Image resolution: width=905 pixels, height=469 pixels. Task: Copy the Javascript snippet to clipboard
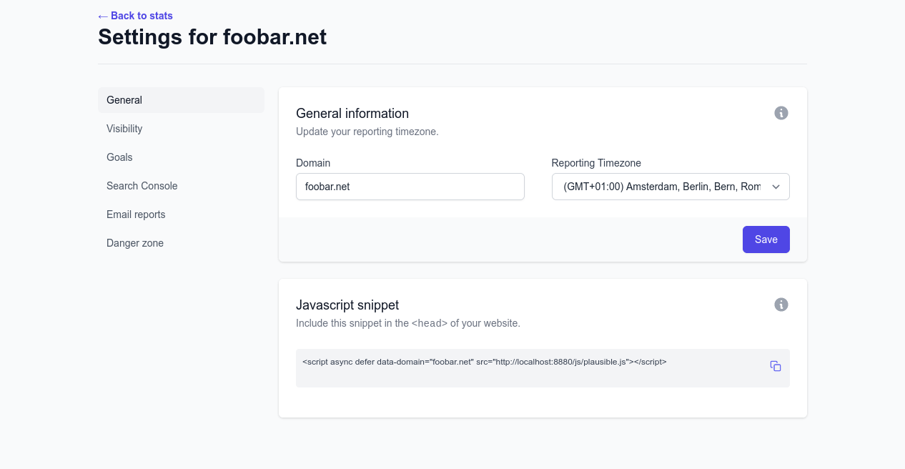pos(776,366)
